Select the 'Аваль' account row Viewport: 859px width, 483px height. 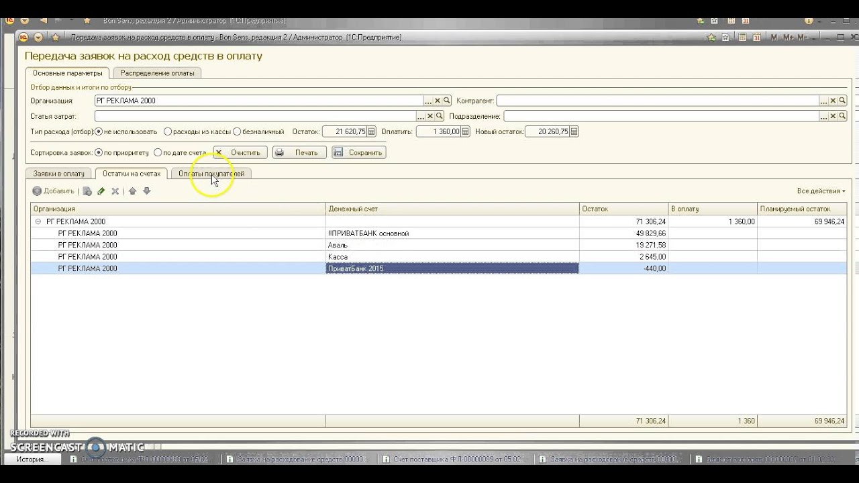click(x=439, y=245)
